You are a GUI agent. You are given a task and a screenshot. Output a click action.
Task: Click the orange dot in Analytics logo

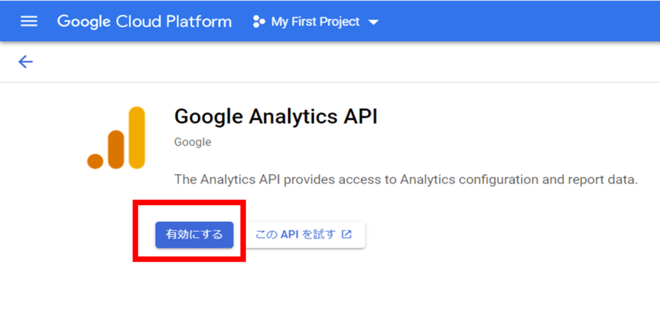coord(95,161)
